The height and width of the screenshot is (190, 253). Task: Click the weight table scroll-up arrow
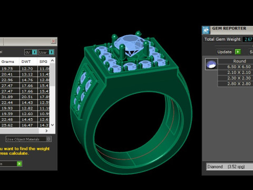pos(52,61)
